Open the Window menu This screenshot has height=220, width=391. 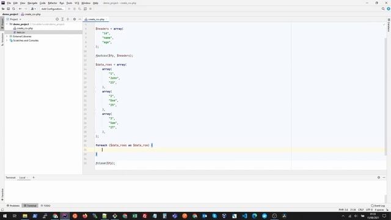click(86, 3)
